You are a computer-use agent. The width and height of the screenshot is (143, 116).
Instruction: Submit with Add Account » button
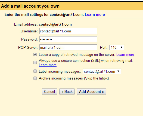(91, 91)
